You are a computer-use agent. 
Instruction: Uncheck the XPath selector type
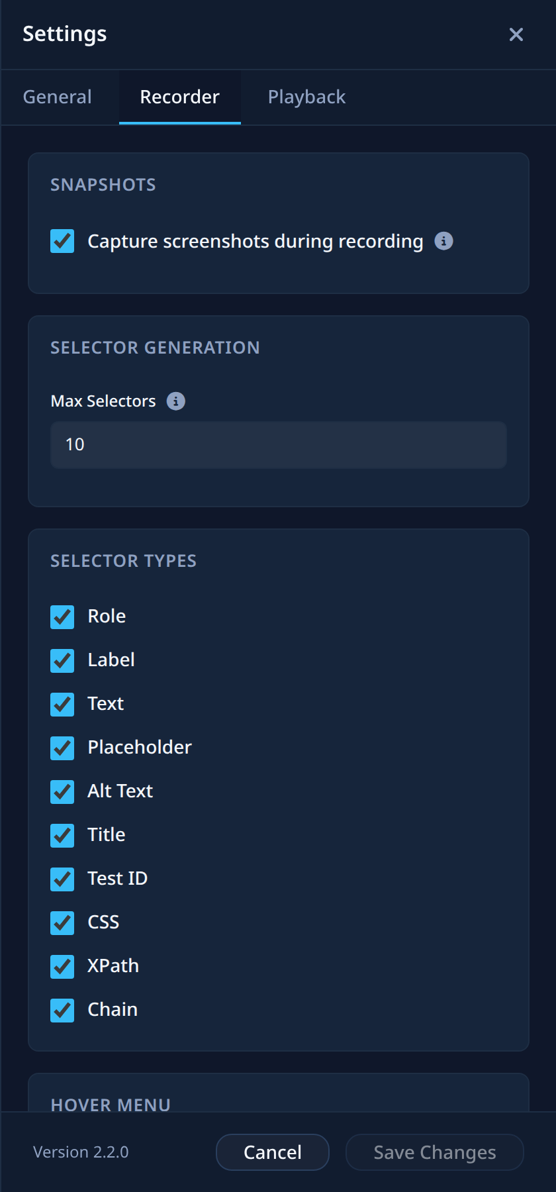tap(62, 966)
